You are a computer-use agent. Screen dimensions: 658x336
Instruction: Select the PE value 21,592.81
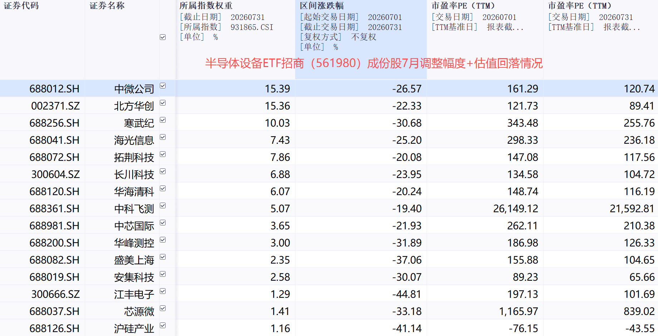[632, 208]
